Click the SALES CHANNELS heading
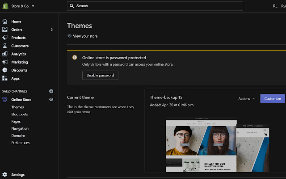The height and width of the screenshot is (179, 286). pyautogui.click(x=15, y=91)
